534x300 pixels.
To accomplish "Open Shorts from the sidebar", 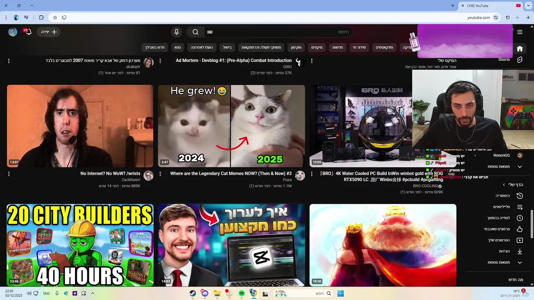I will [x=520, y=60].
